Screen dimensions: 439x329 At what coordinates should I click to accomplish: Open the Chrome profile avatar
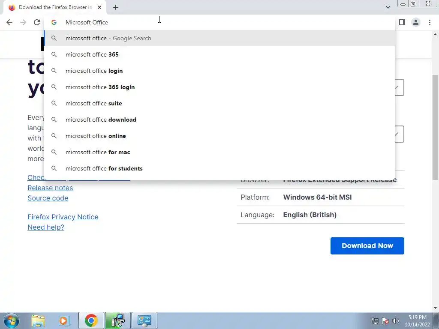point(416,22)
